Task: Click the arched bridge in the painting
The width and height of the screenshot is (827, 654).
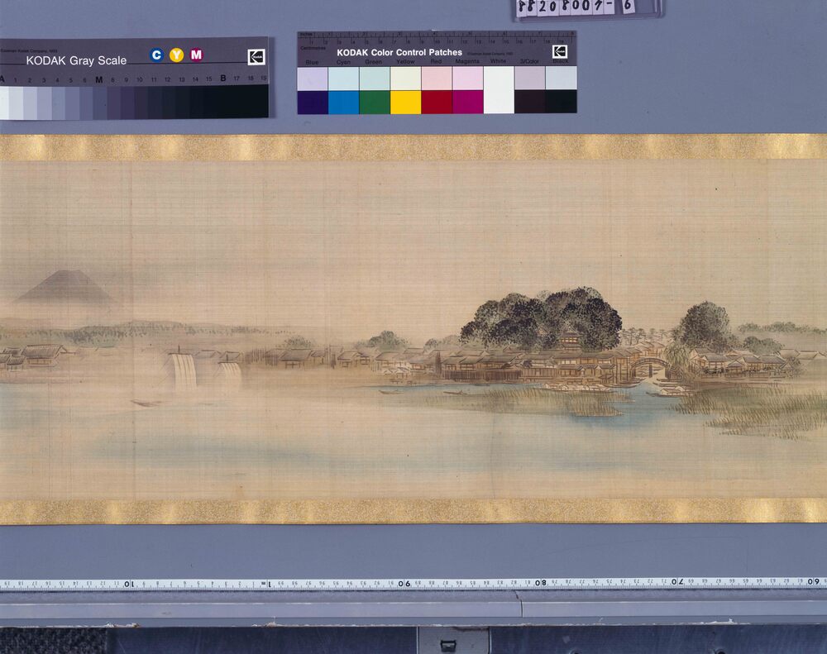Action: [x=649, y=366]
